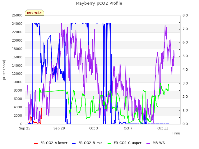Click the Sep 25 date tick label
199x149 pixels.
point(25,128)
